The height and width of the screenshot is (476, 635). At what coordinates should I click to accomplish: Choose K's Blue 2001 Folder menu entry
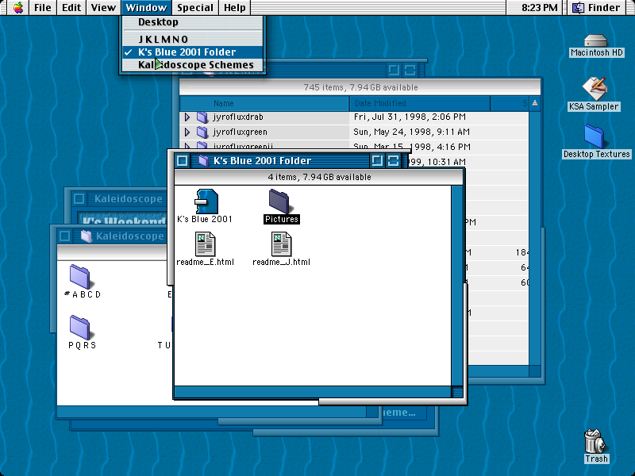click(193, 52)
